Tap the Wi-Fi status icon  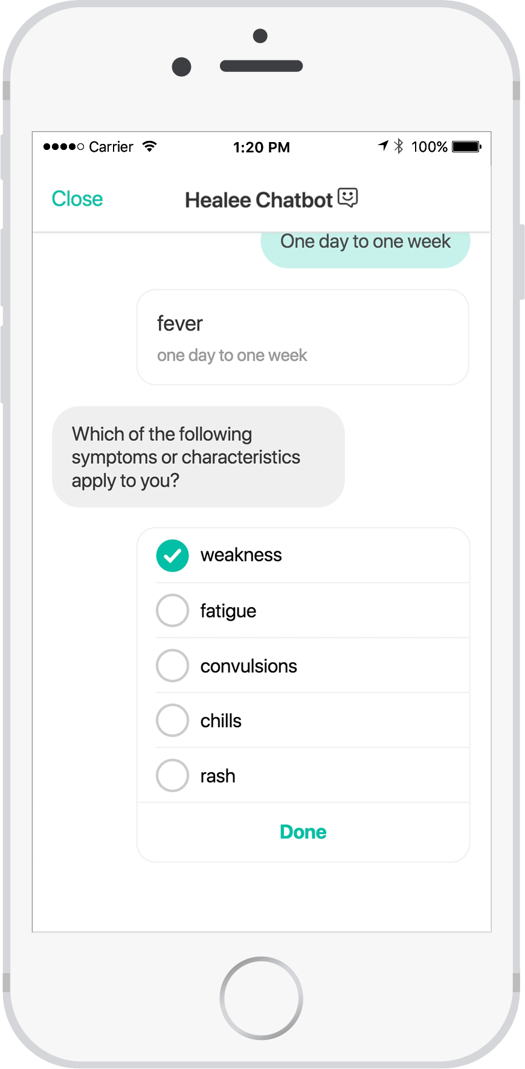pos(149,146)
